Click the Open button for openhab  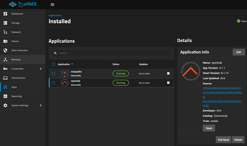tap(209, 128)
